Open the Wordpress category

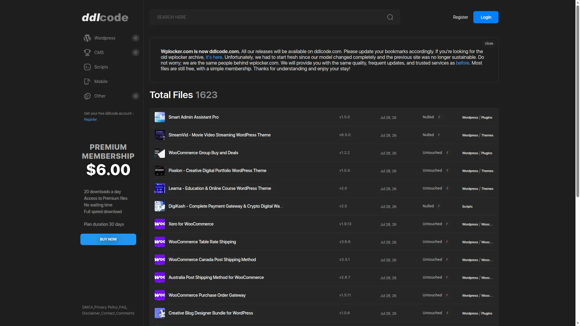click(x=105, y=38)
